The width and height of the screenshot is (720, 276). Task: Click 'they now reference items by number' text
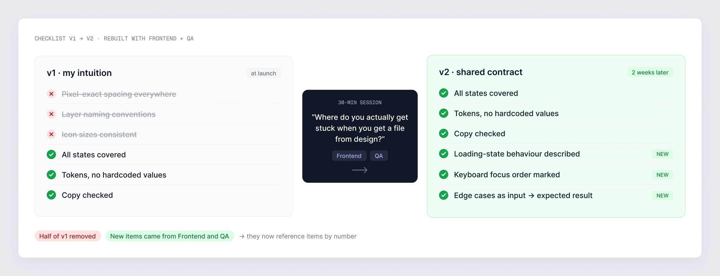pyautogui.click(x=301, y=236)
